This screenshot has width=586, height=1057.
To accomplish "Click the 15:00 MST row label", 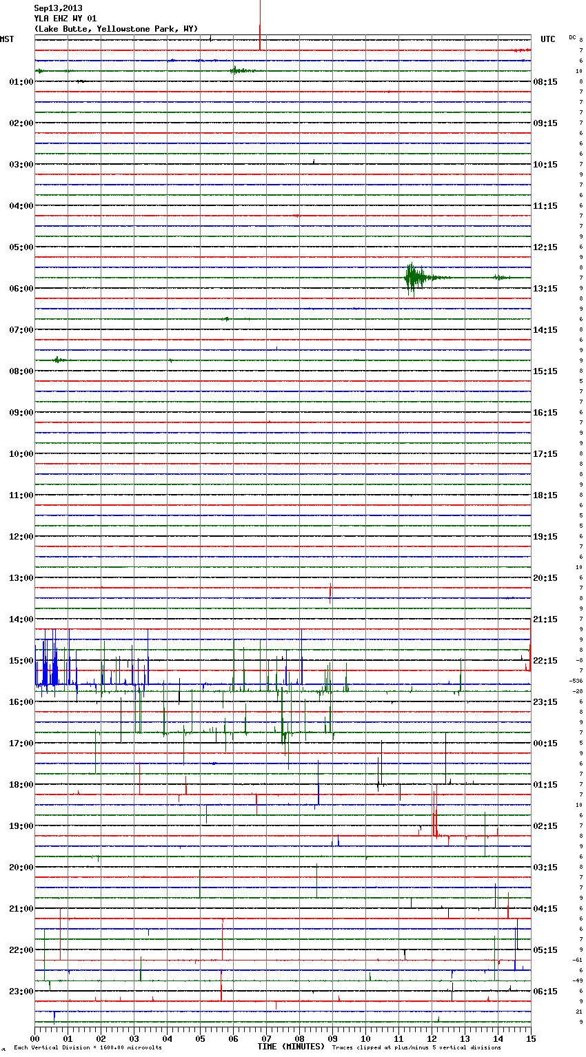I will pyautogui.click(x=21, y=661).
